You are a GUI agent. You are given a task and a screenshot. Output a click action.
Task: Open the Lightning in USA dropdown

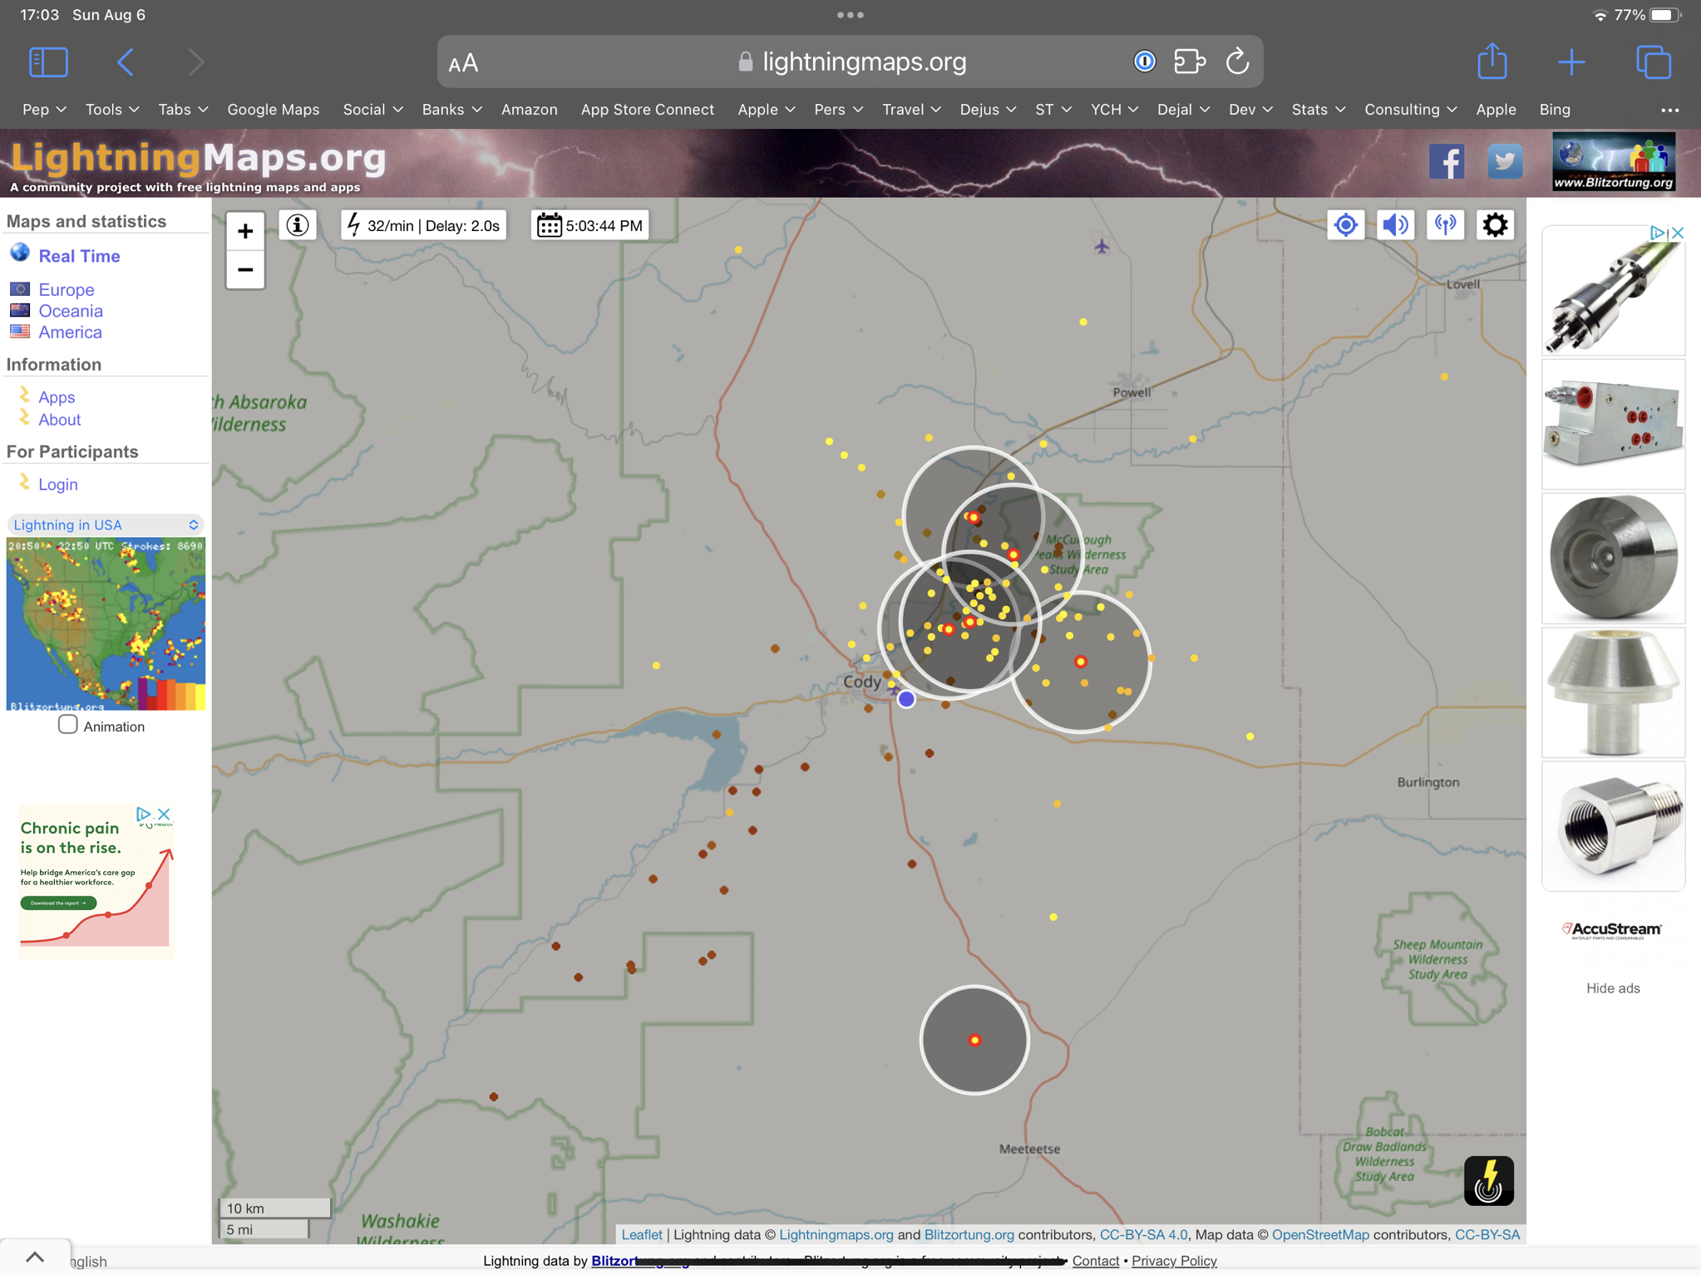coord(106,524)
